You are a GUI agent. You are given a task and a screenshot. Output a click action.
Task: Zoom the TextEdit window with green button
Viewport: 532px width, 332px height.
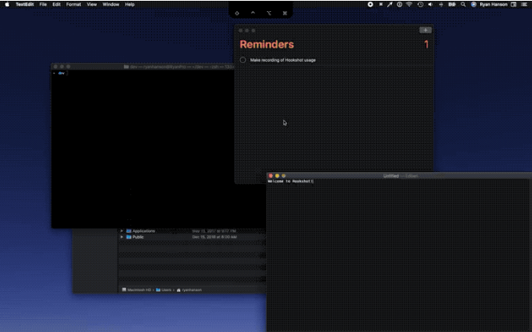[284, 176]
